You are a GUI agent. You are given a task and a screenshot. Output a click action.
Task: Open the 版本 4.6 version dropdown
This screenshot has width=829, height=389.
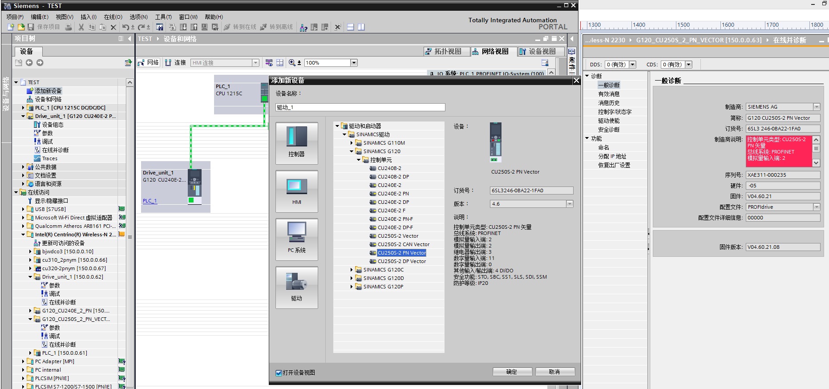coord(570,204)
